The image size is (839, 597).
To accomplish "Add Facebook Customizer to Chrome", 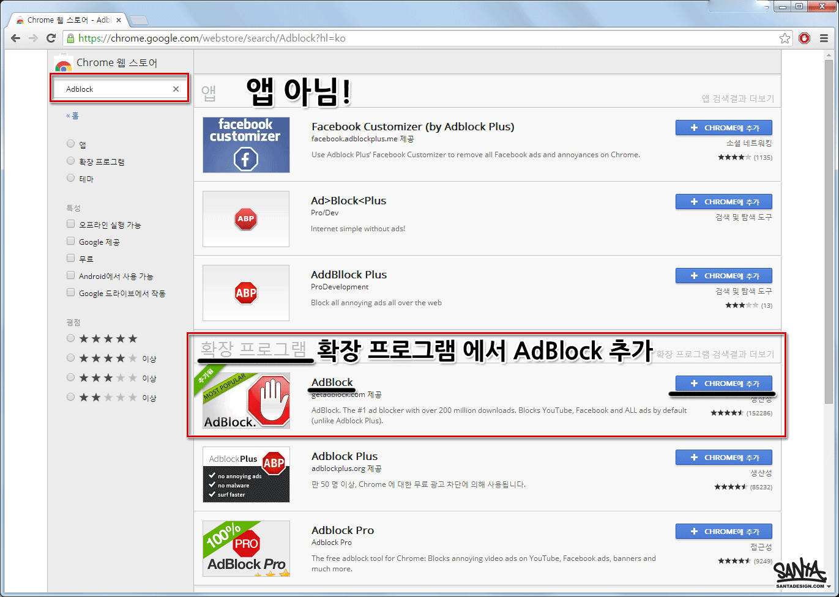I will [724, 128].
